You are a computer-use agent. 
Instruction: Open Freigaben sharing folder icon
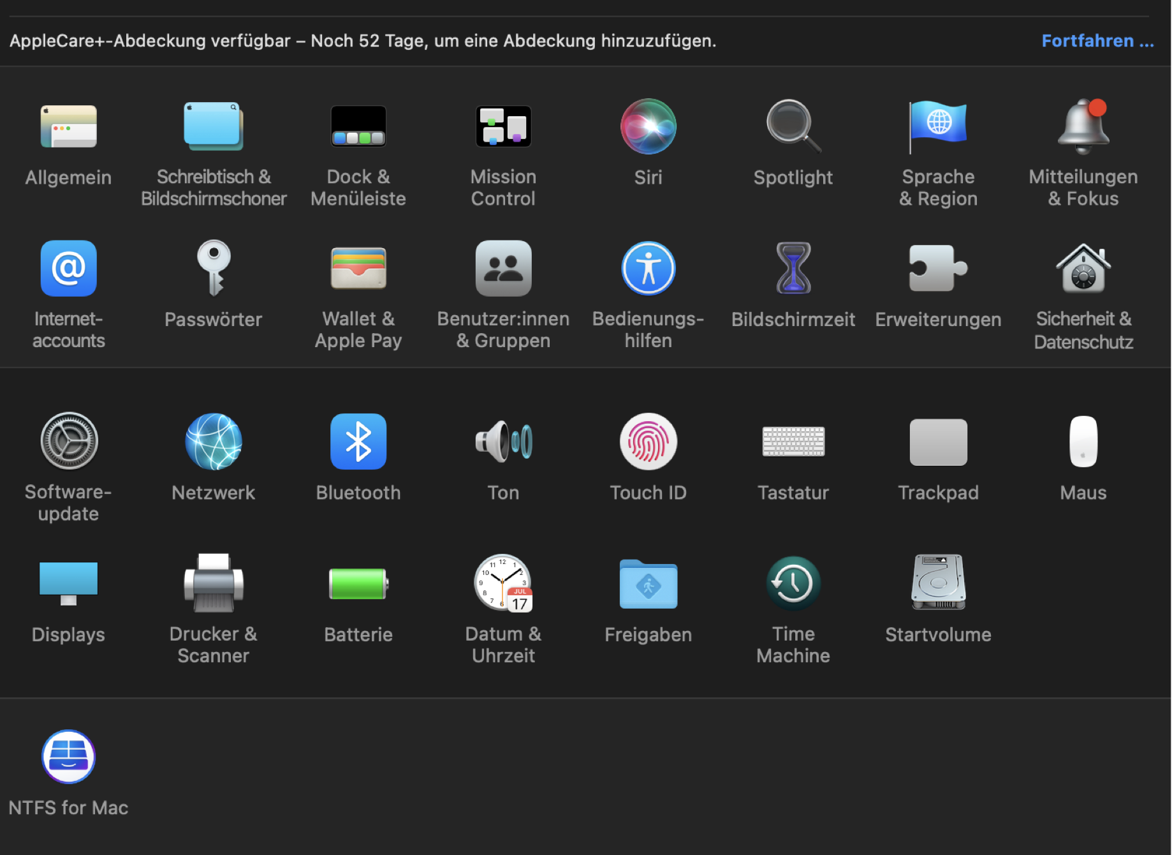[648, 583]
